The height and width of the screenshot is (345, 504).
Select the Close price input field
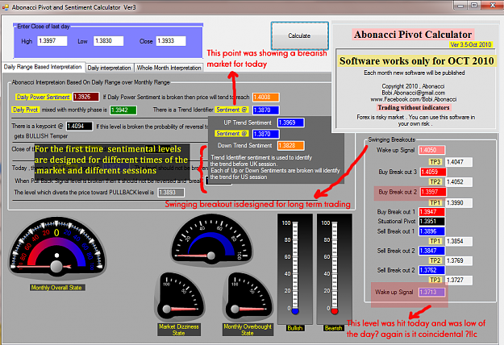pos(171,41)
